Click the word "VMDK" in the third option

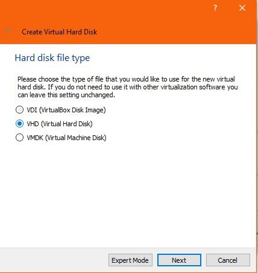35,138
